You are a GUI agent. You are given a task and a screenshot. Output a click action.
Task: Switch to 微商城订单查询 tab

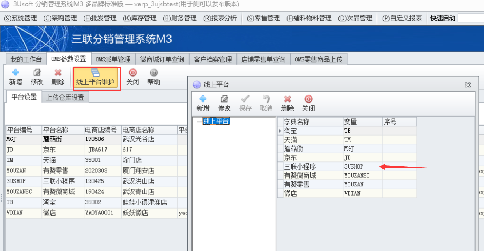162,59
